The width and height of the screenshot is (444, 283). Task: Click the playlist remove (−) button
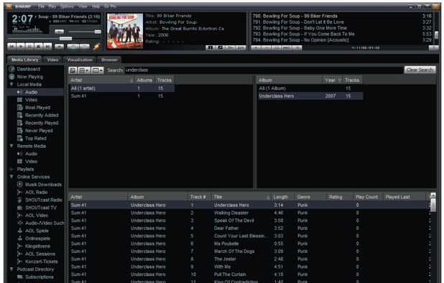tap(266, 48)
